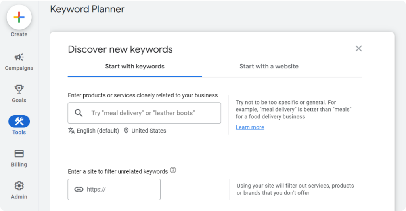Click the Discover new keywords heading
The image size is (406, 211).
point(120,49)
